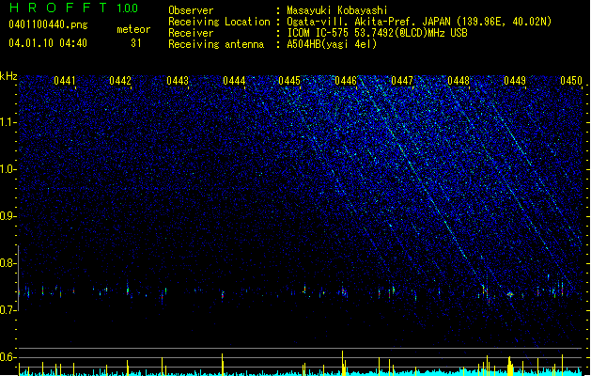Click the 0.8 kHz axis label
The image size is (591, 376).
(8, 263)
